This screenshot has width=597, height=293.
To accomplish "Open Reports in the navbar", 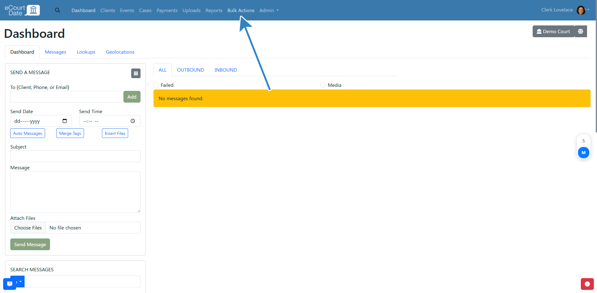I will point(214,10).
